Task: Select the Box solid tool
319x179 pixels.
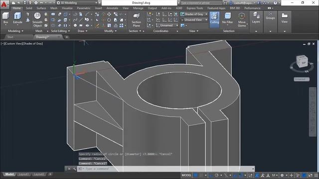Action: point(5,18)
